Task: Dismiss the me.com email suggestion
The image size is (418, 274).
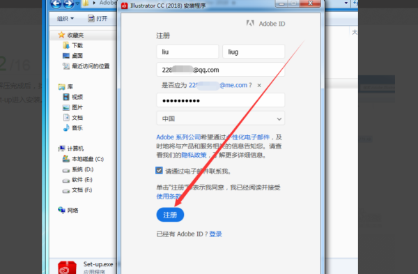Action: coord(259,85)
